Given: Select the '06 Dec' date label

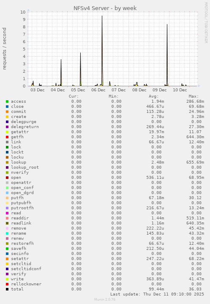Looking at the screenshot, I should [98, 90].
